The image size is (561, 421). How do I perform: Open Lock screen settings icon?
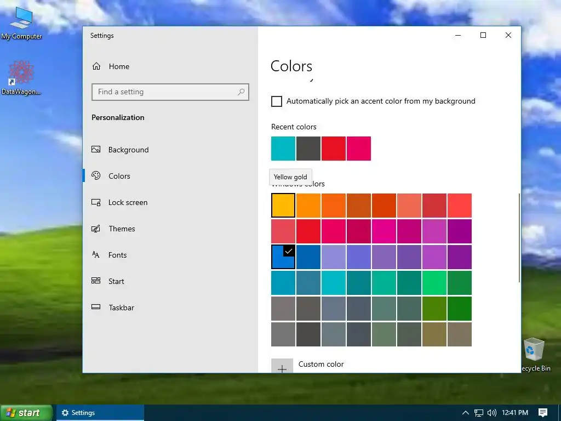pos(96,202)
